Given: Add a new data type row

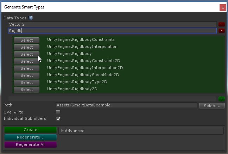Looking at the screenshot, I should coord(222,99).
